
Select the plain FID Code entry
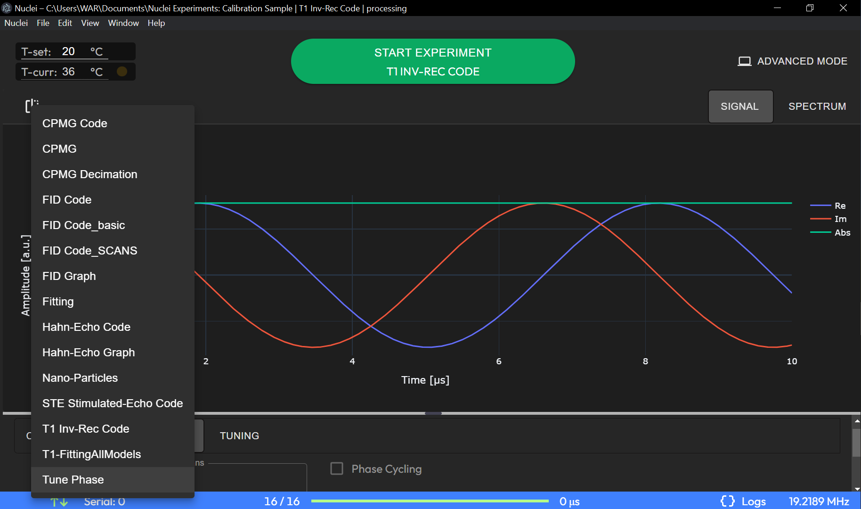pos(113,200)
